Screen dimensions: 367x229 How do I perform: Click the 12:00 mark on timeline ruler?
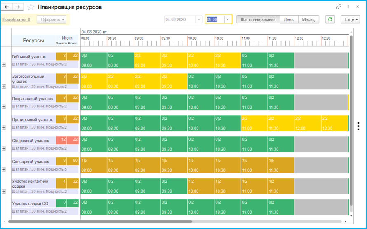(x=299, y=38)
